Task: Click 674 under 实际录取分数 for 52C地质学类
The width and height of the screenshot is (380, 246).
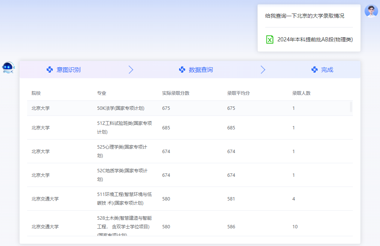Action: (166, 175)
